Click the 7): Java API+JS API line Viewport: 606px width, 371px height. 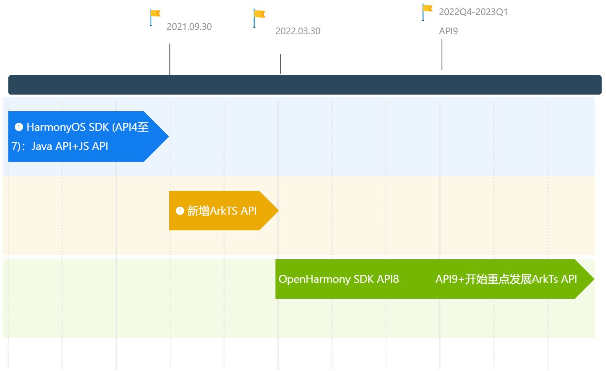(x=60, y=146)
